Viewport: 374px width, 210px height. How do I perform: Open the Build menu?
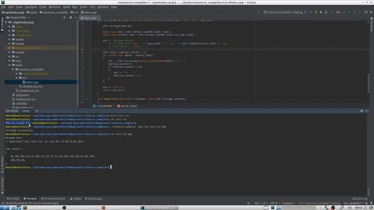pyautogui.click(x=67, y=7)
